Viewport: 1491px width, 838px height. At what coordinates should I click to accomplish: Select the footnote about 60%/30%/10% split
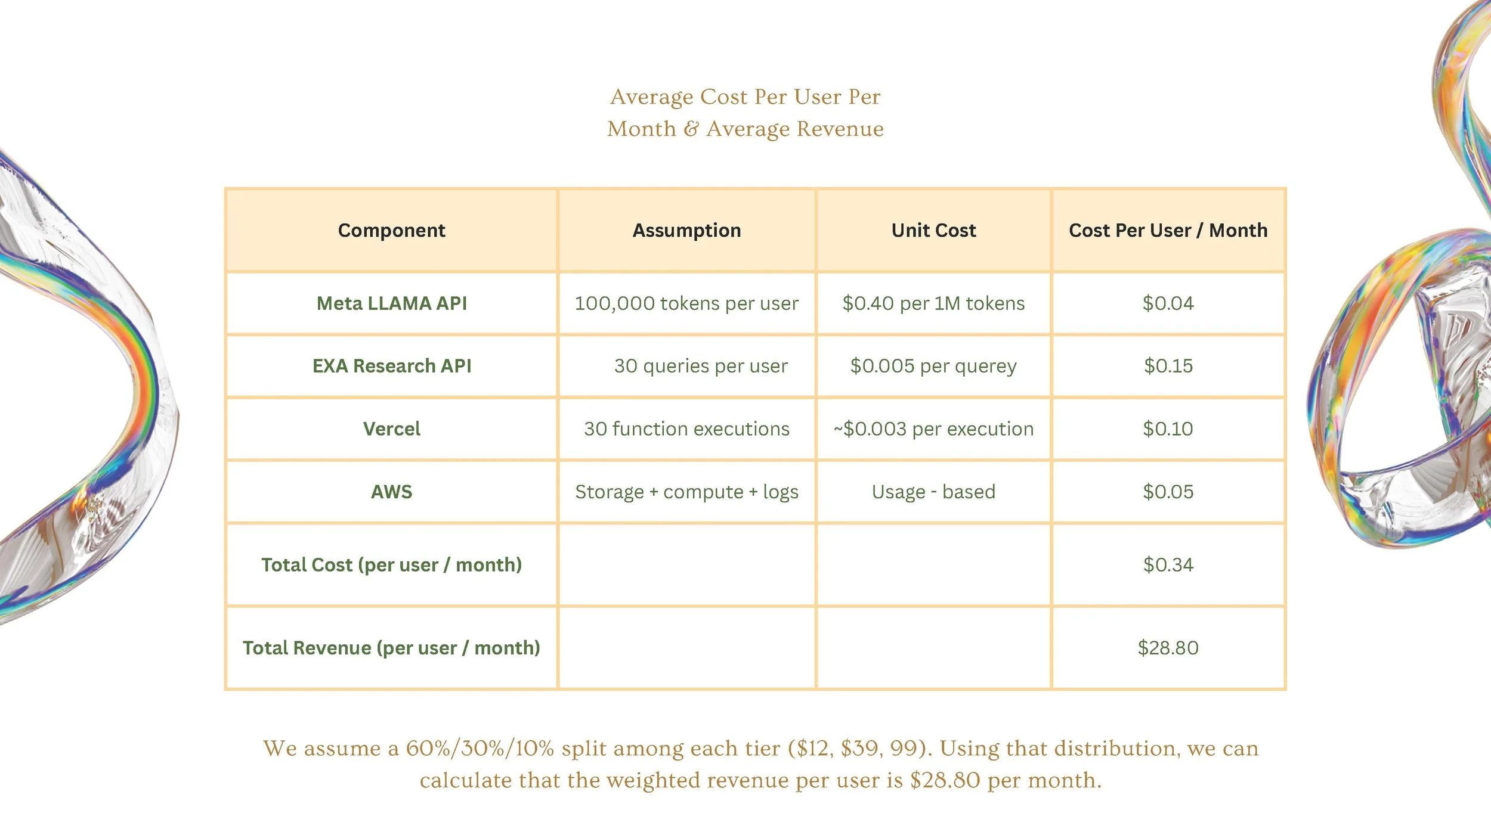[x=761, y=765]
